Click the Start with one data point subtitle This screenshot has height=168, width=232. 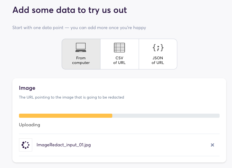click(79, 28)
